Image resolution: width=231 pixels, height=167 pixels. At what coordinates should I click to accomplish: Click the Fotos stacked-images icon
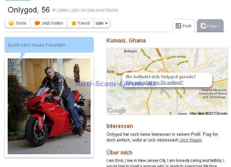point(203,26)
